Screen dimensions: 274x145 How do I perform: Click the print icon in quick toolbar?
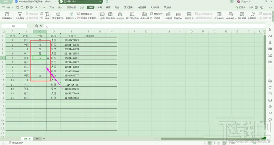point(27,7)
